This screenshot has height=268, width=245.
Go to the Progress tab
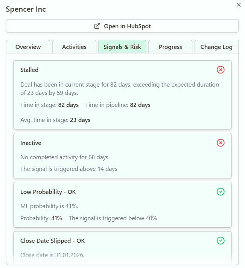tap(170, 47)
